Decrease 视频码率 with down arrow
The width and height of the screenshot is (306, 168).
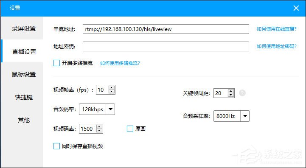pos(99,131)
